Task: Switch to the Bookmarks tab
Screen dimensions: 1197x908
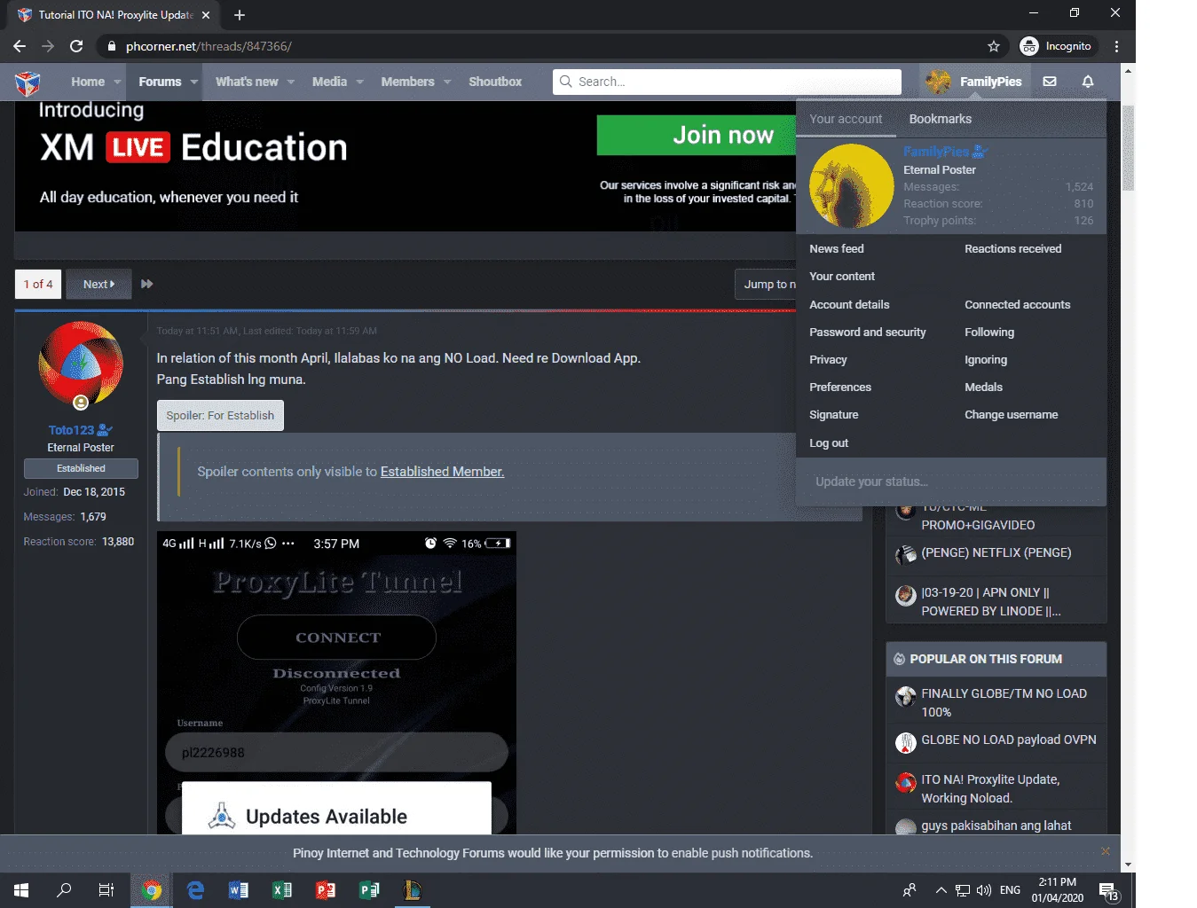Action: (941, 119)
